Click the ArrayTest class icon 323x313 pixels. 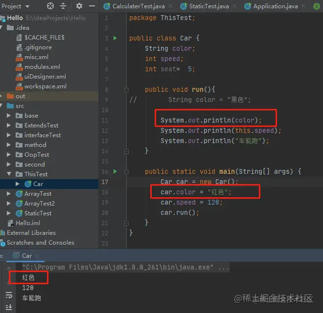19,193
